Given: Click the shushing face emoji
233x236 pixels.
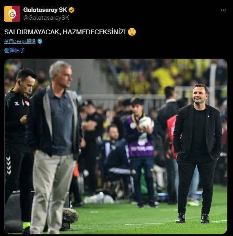Looking at the screenshot, I should pyautogui.click(x=132, y=32).
